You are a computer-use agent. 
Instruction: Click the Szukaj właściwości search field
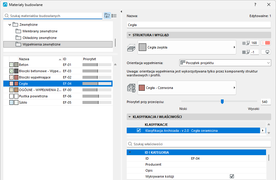[x=199, y=144]
